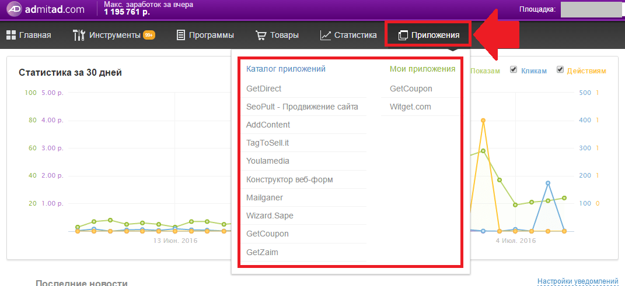Click the 13 Июн. 2016 axis label

[x=176, y=241]
